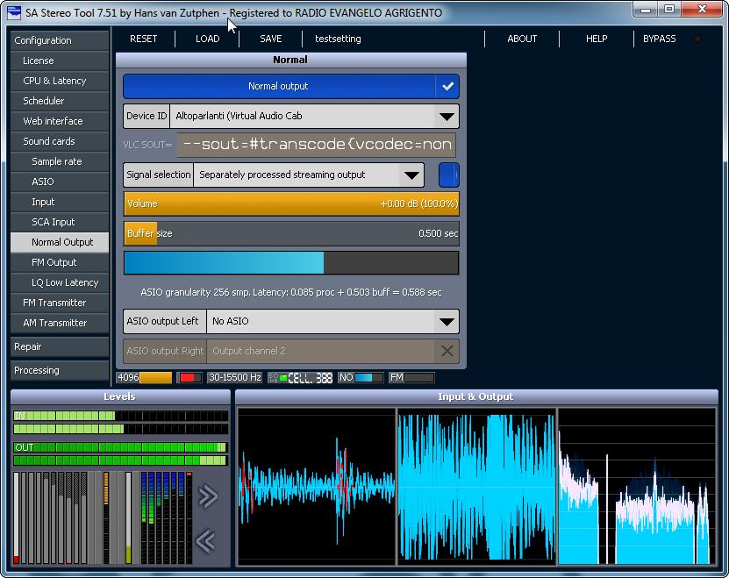
Task: Select the Separately processed streaming output box
Action: click(309, 175)
